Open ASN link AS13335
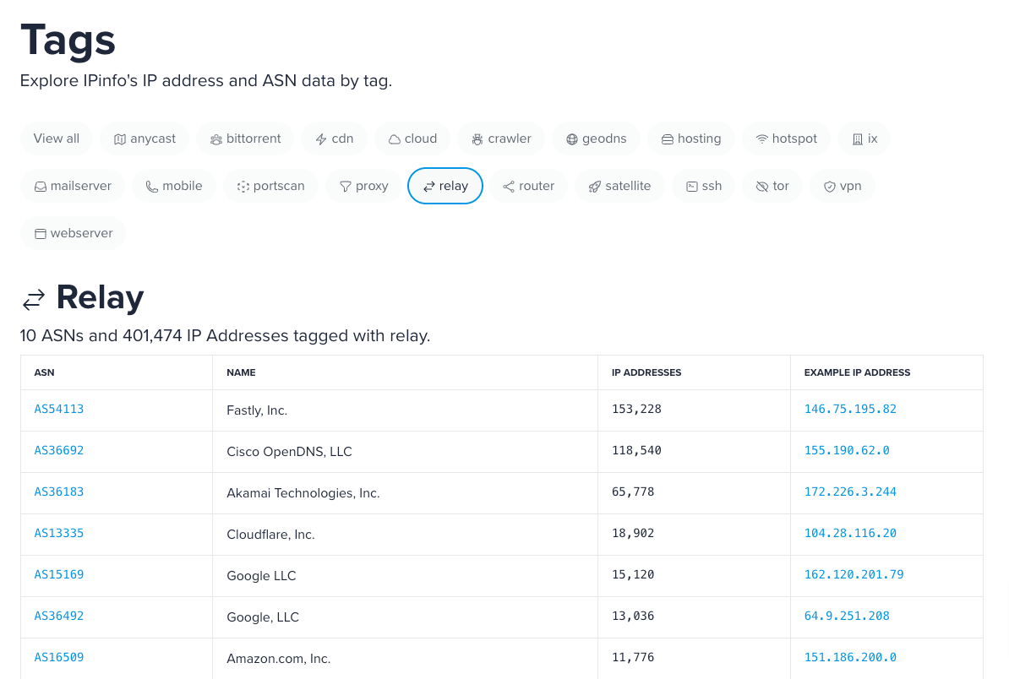The image size is (1009, 679). click(58, 533)
